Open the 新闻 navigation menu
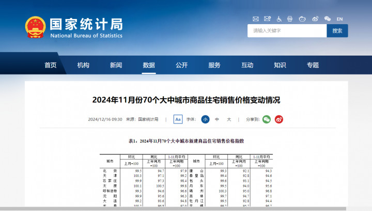The width and height of the screenshot is (372, 211). [x=116, y=65]
